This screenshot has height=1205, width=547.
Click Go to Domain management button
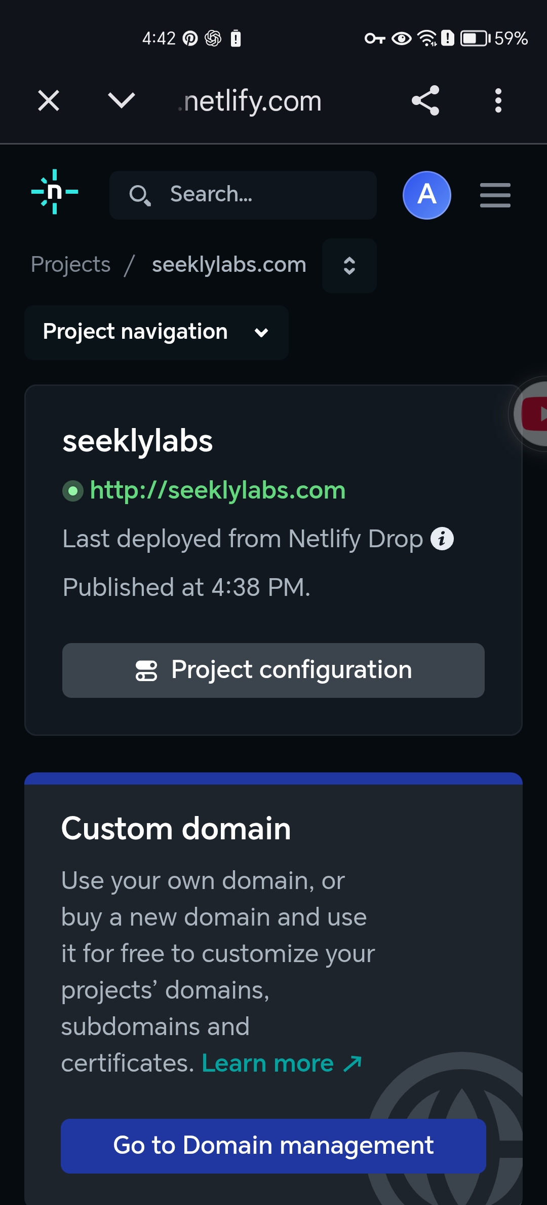click(273, 1146)
